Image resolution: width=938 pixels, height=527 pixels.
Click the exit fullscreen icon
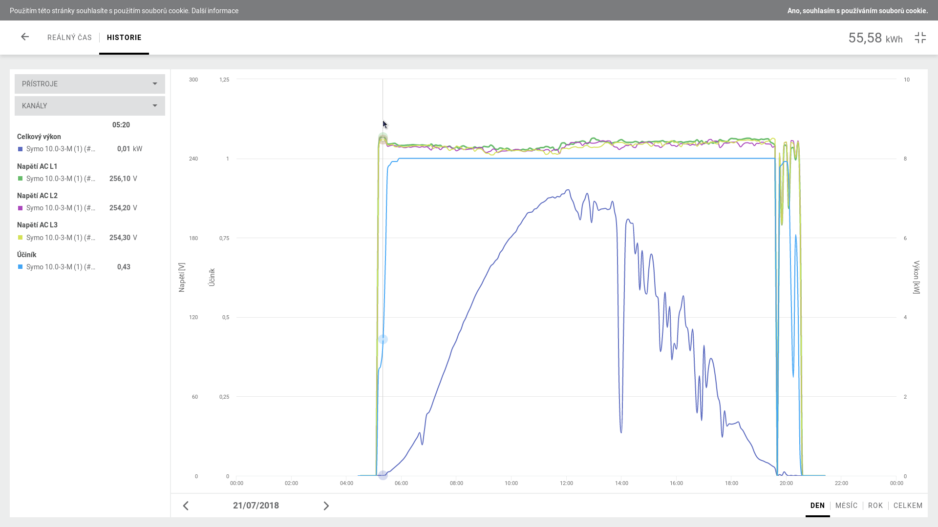pos(920,38)
